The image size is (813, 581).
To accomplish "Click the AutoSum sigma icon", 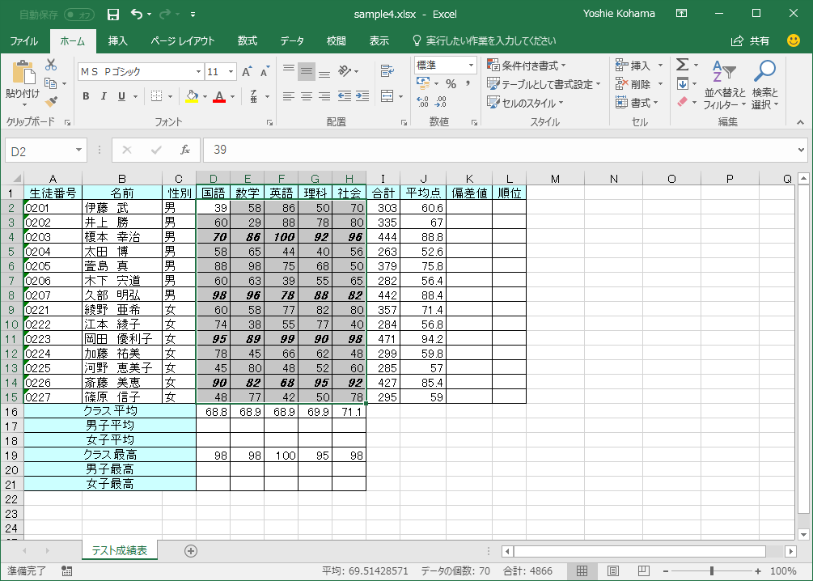I will click(x=682, y=65).
